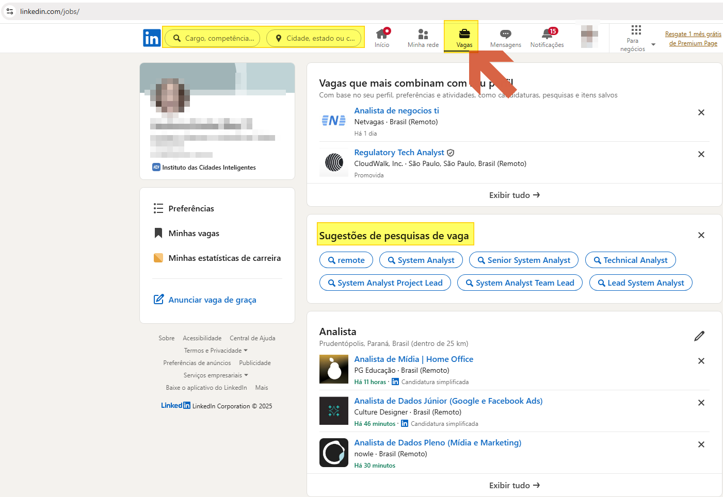Search suggestion: Lead System Analyst

point(641,283)
